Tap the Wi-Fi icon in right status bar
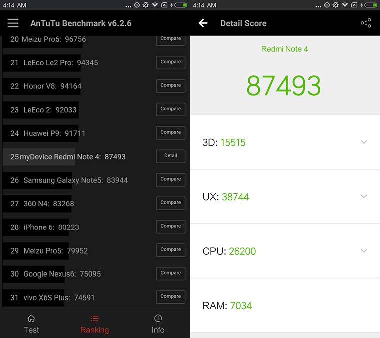The width and height of the screenshot is (380, 338). click(x=345, y=5)
